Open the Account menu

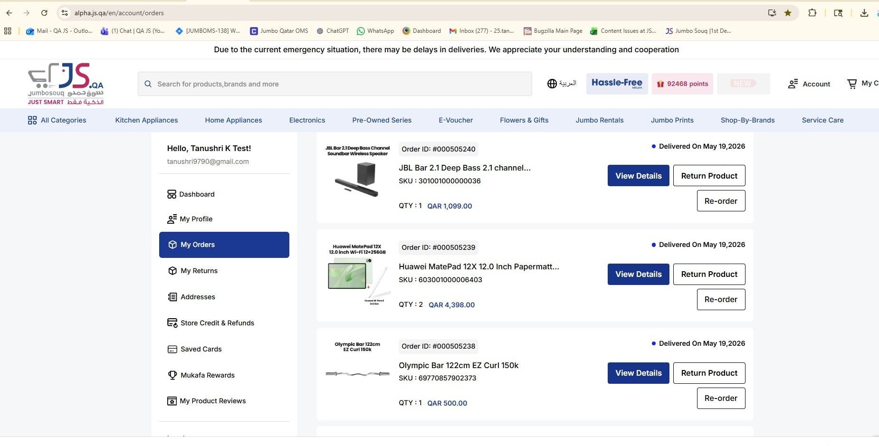pos(809,84)
